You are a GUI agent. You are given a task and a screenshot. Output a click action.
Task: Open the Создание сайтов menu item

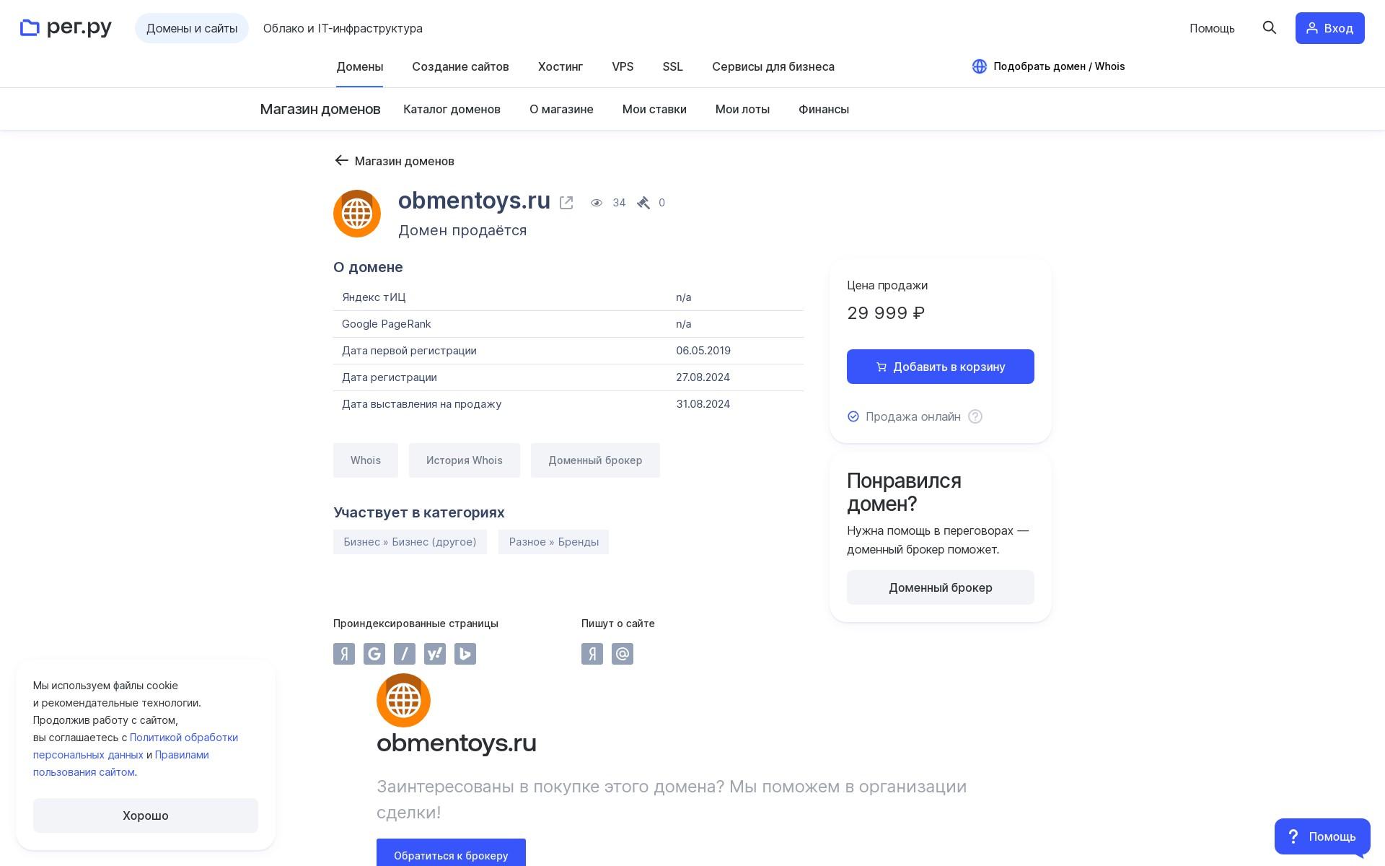click(x=460, y=66)
